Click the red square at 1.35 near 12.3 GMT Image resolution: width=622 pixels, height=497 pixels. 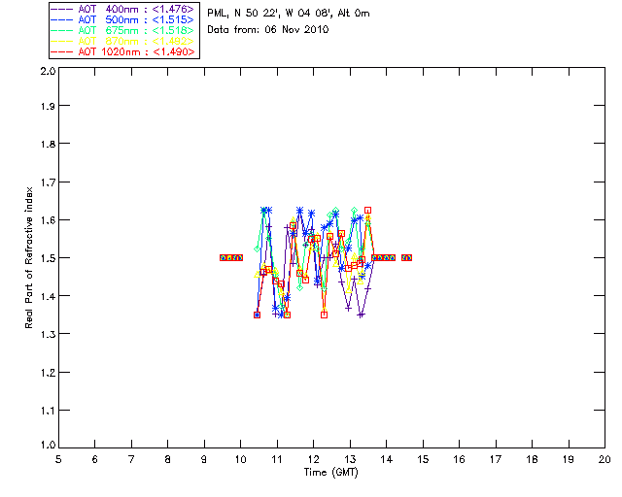tap(324, 315)
